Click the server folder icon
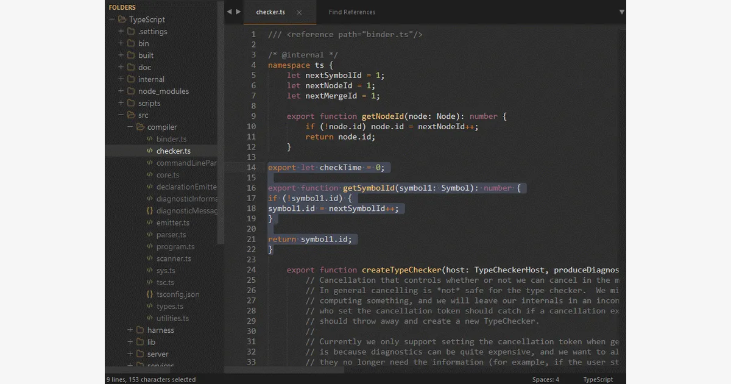Screen dimensions: 731x384 coord(140,354)
